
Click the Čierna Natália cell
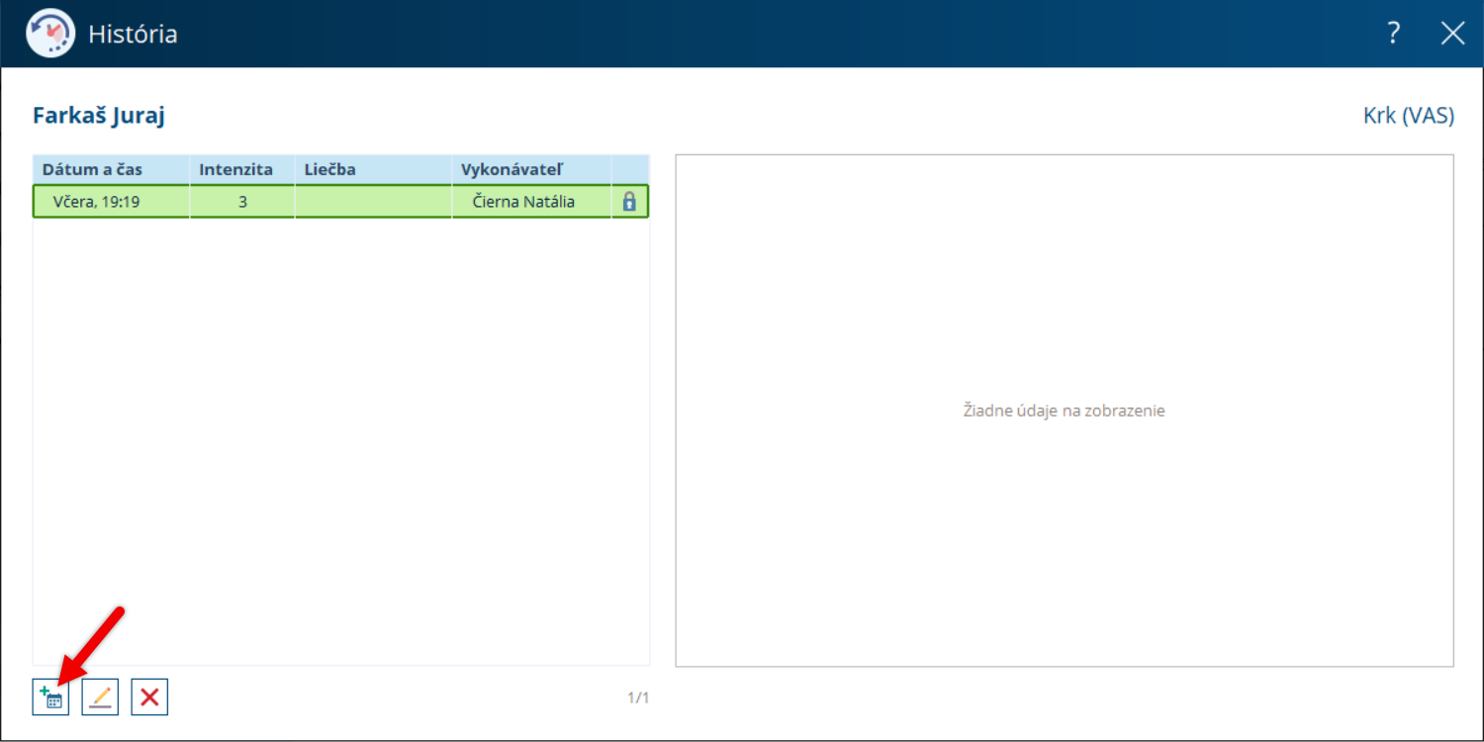click(532, 202)
